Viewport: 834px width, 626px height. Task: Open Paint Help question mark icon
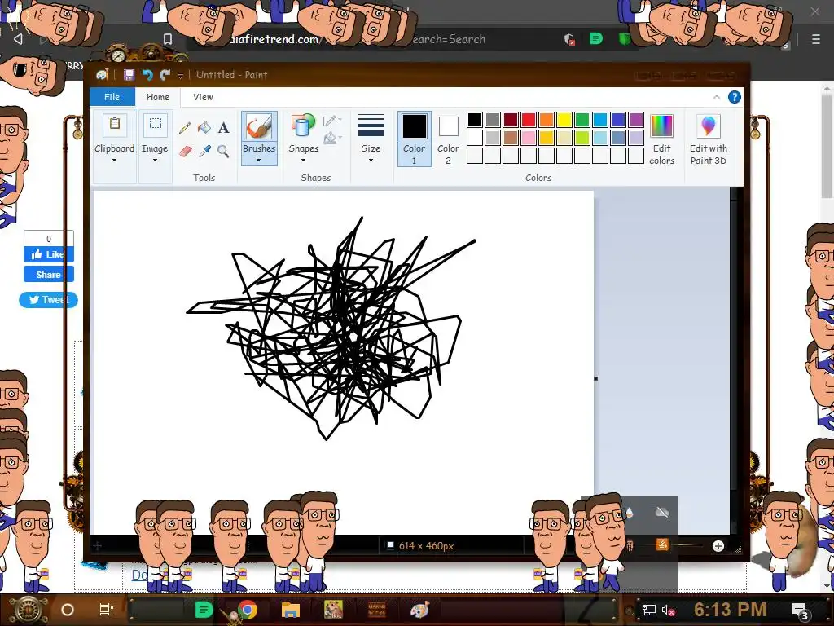(x=735, y=97)
